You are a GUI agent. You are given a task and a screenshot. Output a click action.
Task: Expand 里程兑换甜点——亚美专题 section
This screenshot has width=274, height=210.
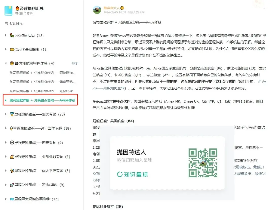point(6,114)
